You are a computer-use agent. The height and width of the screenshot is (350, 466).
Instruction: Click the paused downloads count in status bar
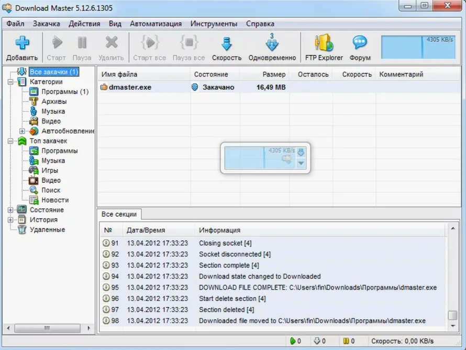[x=349, y=341]
